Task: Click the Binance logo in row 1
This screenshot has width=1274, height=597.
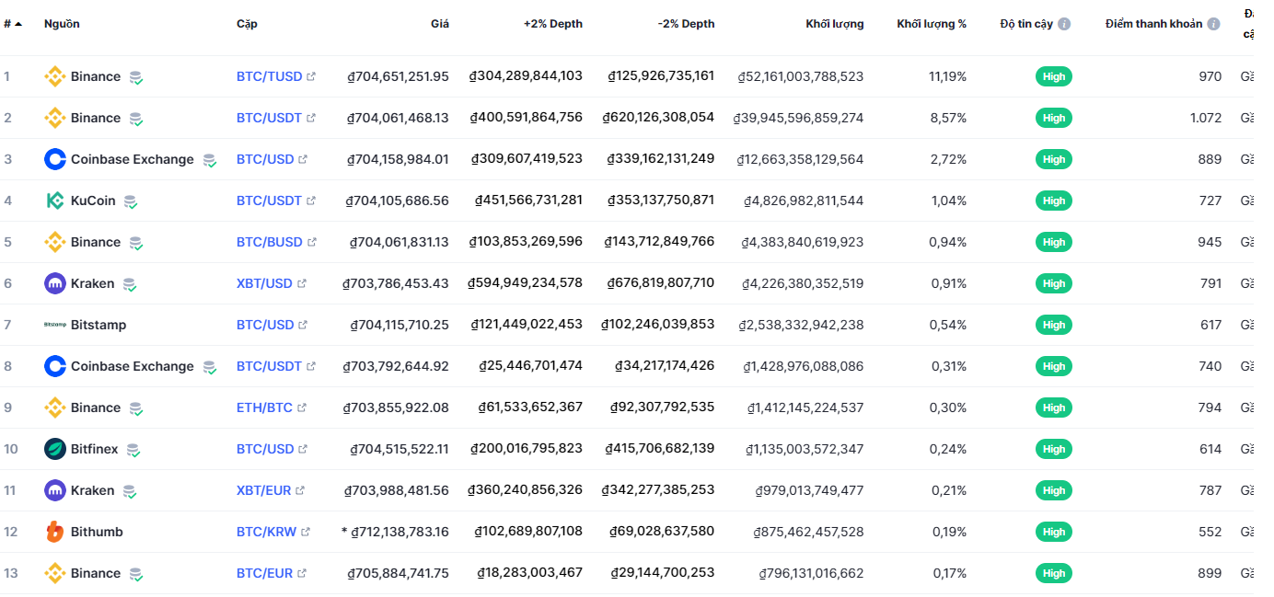Action: (x=55, y=76)
